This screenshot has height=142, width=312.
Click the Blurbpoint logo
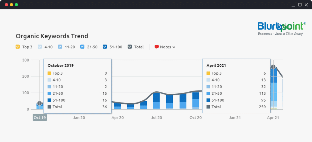281,28
